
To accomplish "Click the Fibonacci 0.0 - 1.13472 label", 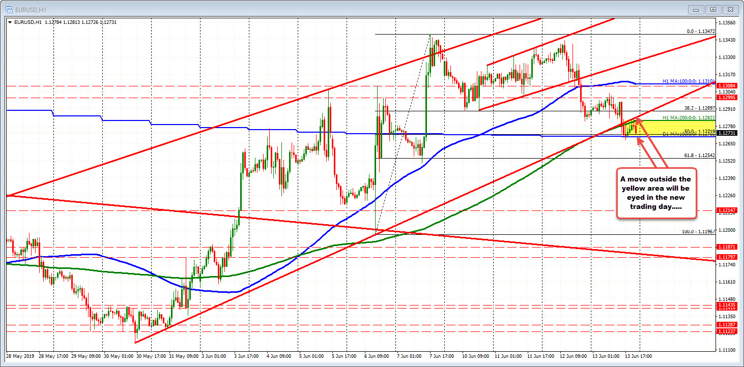I will click(x=701, y=32).
